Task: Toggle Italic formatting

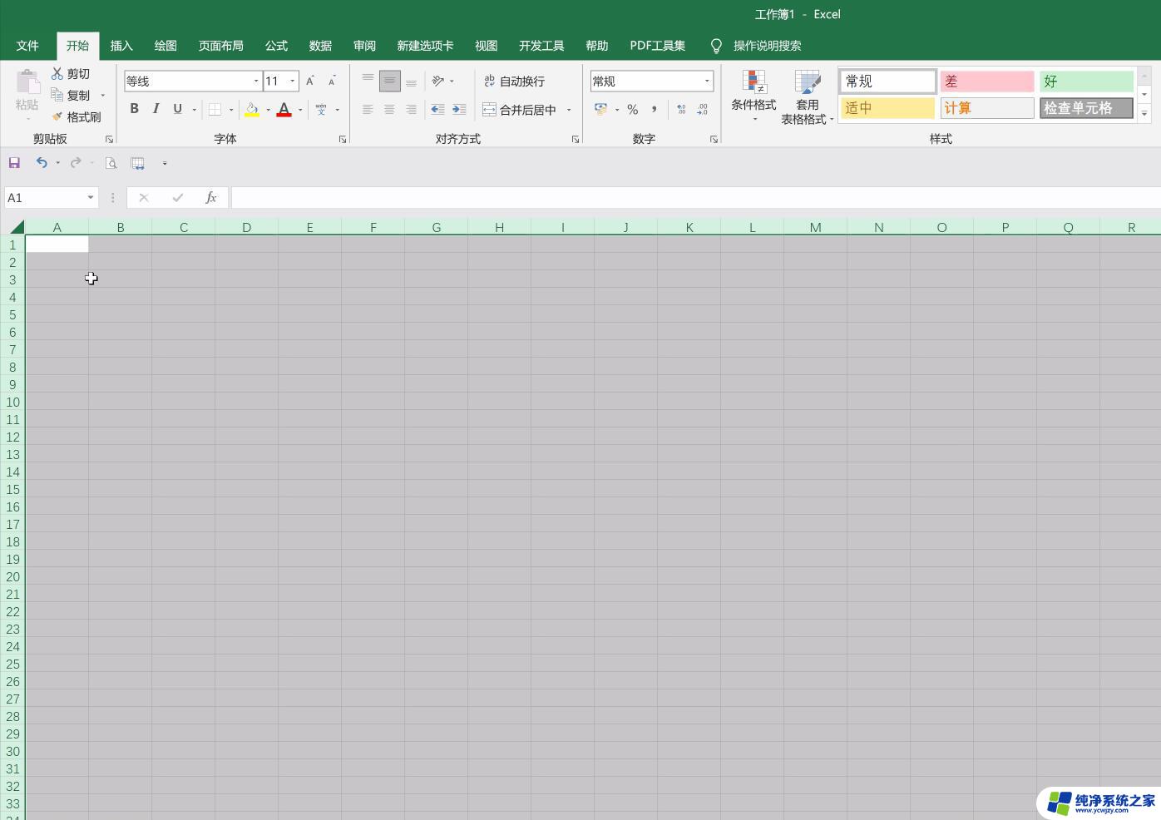Action: (x=156, y=109)
